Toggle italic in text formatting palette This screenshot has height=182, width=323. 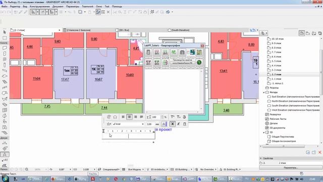179,124
